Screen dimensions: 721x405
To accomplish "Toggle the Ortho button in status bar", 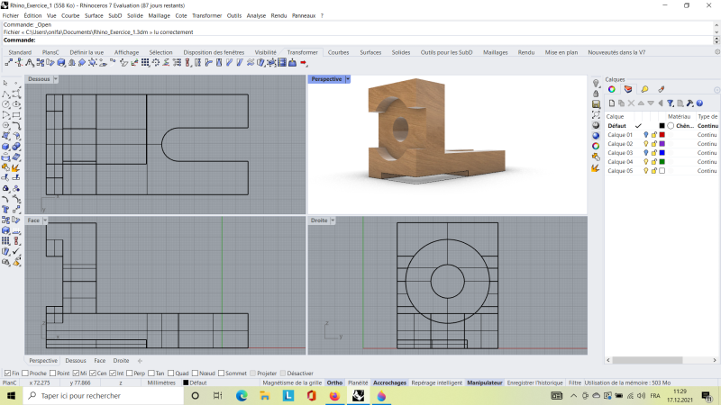I will pyautogui.click(x=334, y=382).
